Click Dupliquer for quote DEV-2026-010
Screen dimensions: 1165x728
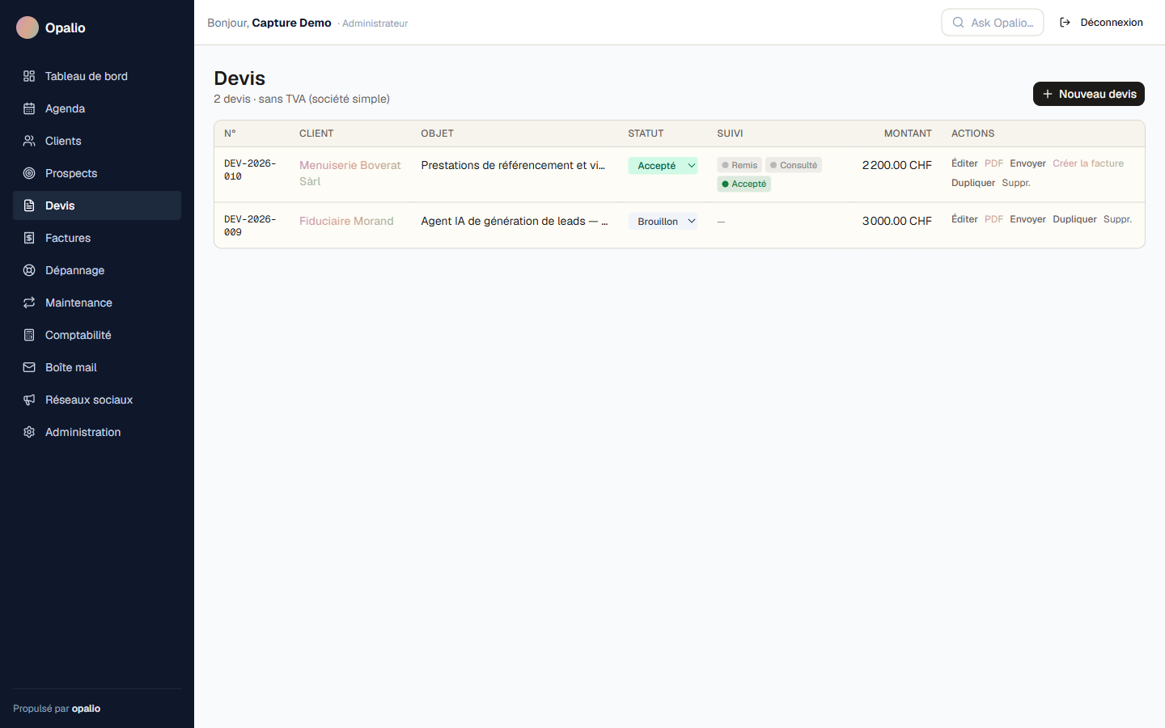(x=973, y=183)
